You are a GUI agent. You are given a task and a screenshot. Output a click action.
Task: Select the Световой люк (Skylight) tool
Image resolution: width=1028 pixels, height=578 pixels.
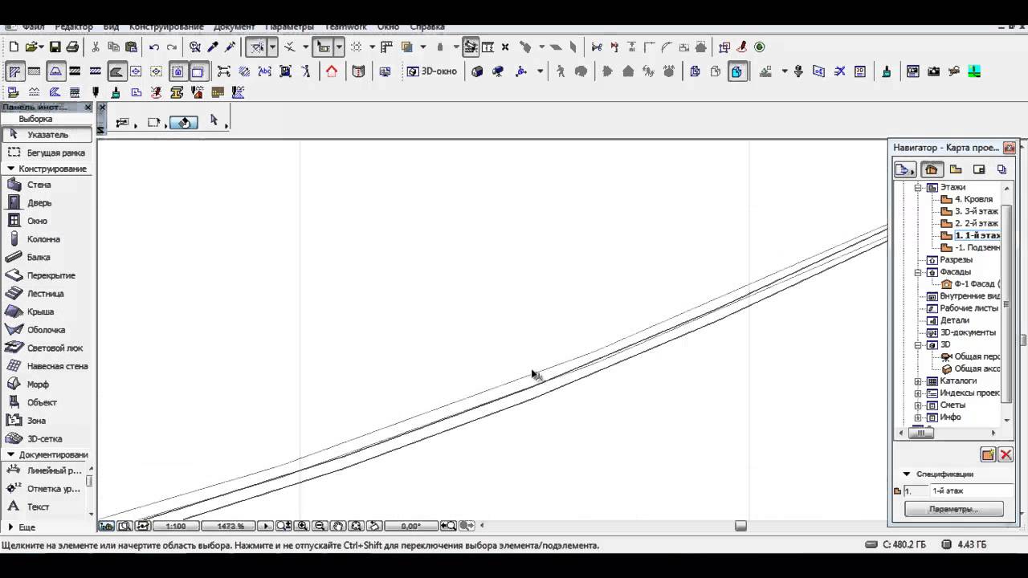[47, 348]
